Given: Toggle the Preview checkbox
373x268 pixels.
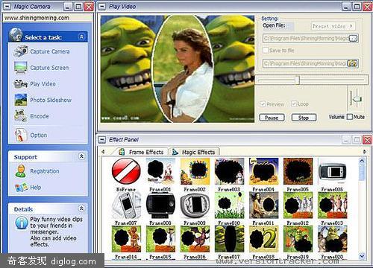Looking at the screenshot, I should click(x=263, y=104).
